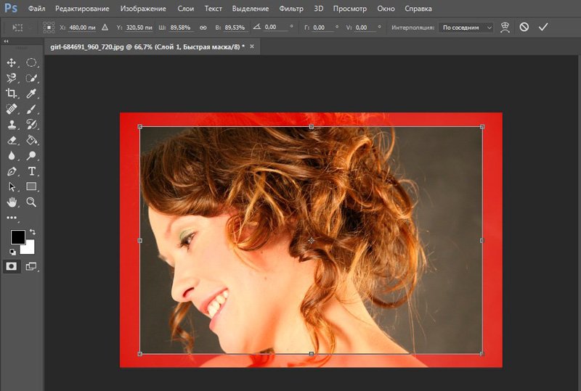Screen dimensions: 581x391
Task: Close the girl-684691_960_720.jpg document tab
Action: pyautogui.click(x=252, y=46)
